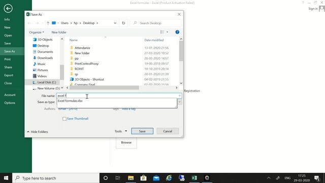This screenshot has width=325, height=183.
Task: Open the view options dropdown arrow
Action: click(x=167, y=32)
